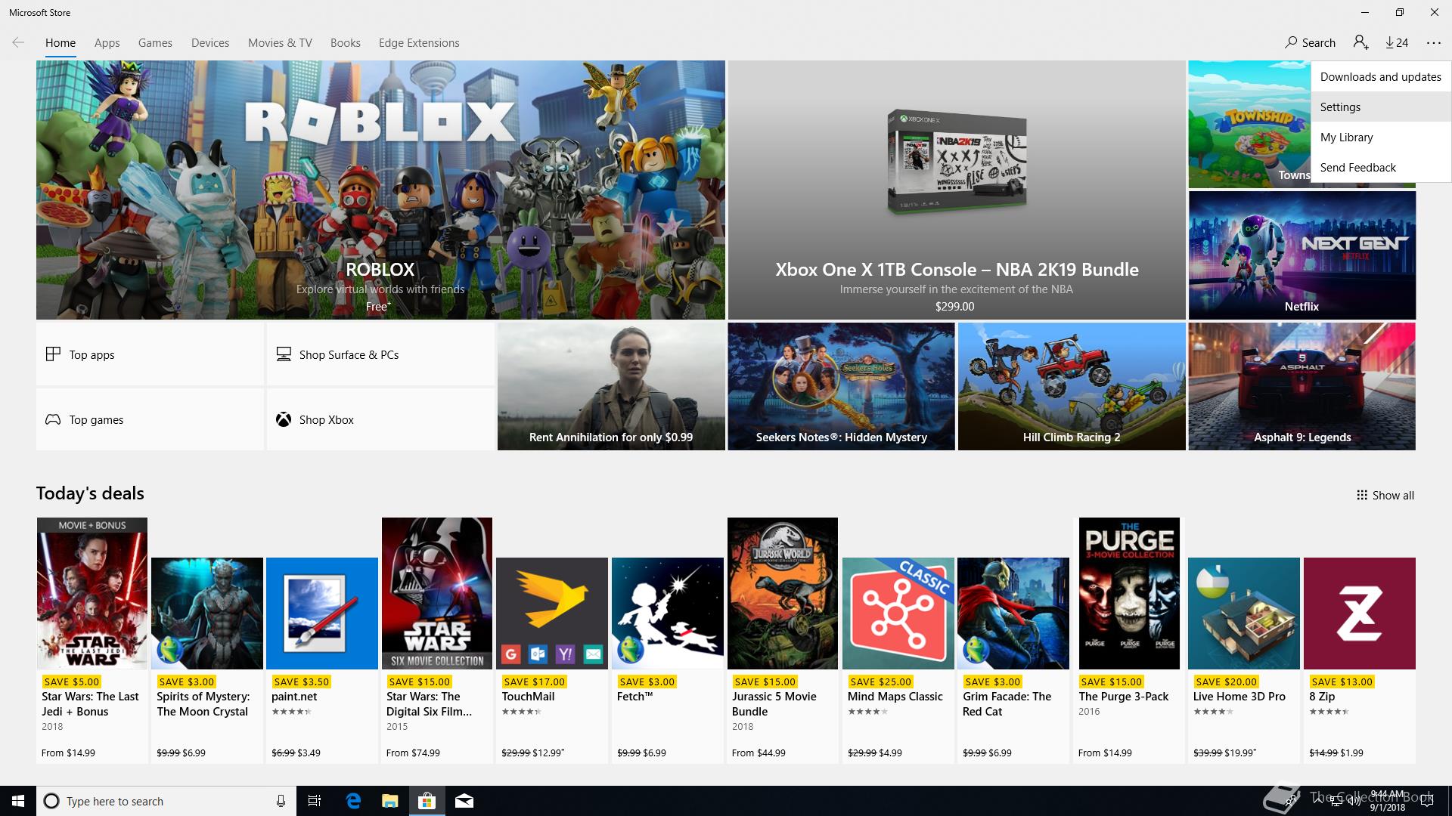Open the Live Home 3D Pro tile image
This screenshot has height=816, width=1452.
1244,614
